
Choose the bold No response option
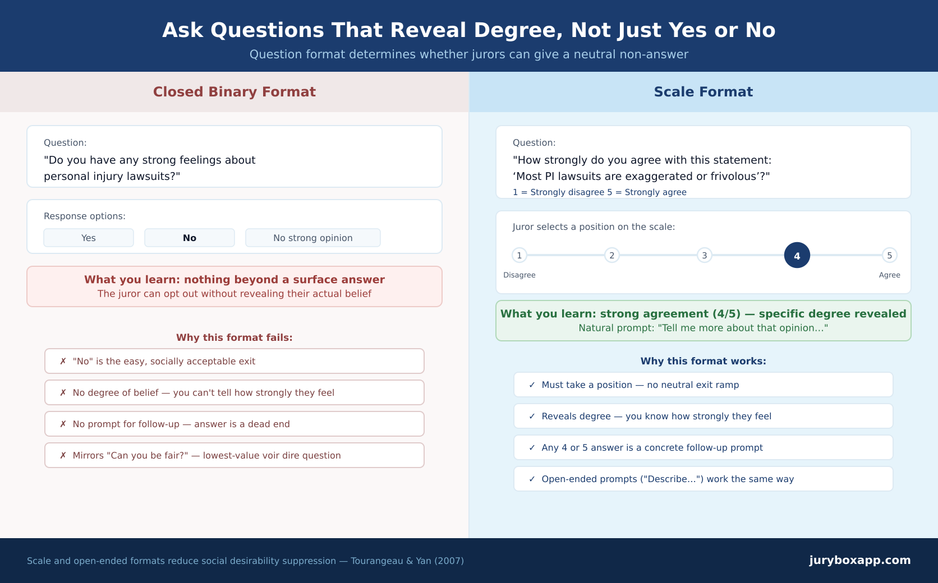190,238
